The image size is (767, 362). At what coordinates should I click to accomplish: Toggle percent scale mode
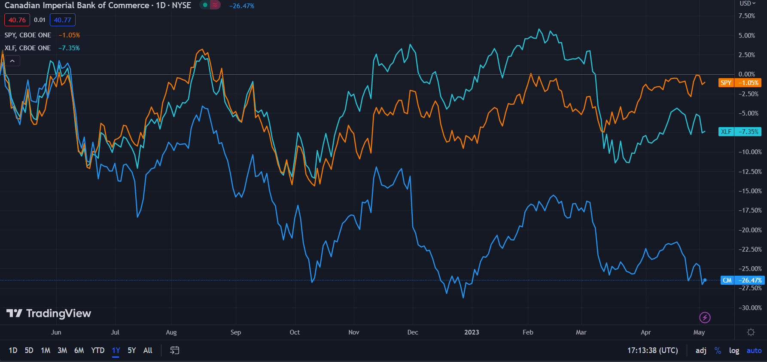click(x=718, y=350)
